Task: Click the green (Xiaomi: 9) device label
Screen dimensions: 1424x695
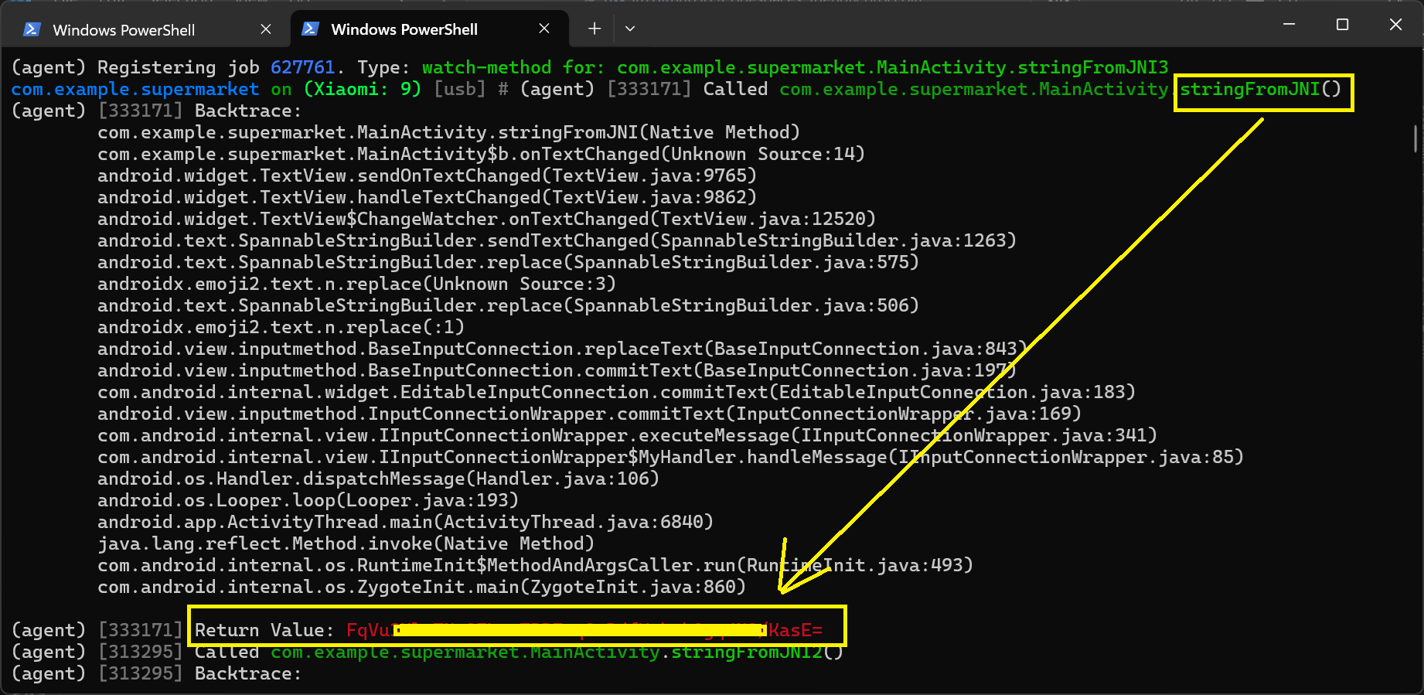Action: click(x=363, y=89)
